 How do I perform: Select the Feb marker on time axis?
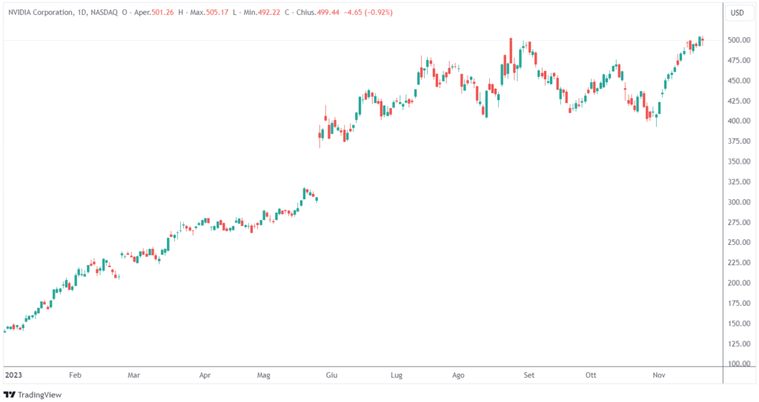(74, 375)
